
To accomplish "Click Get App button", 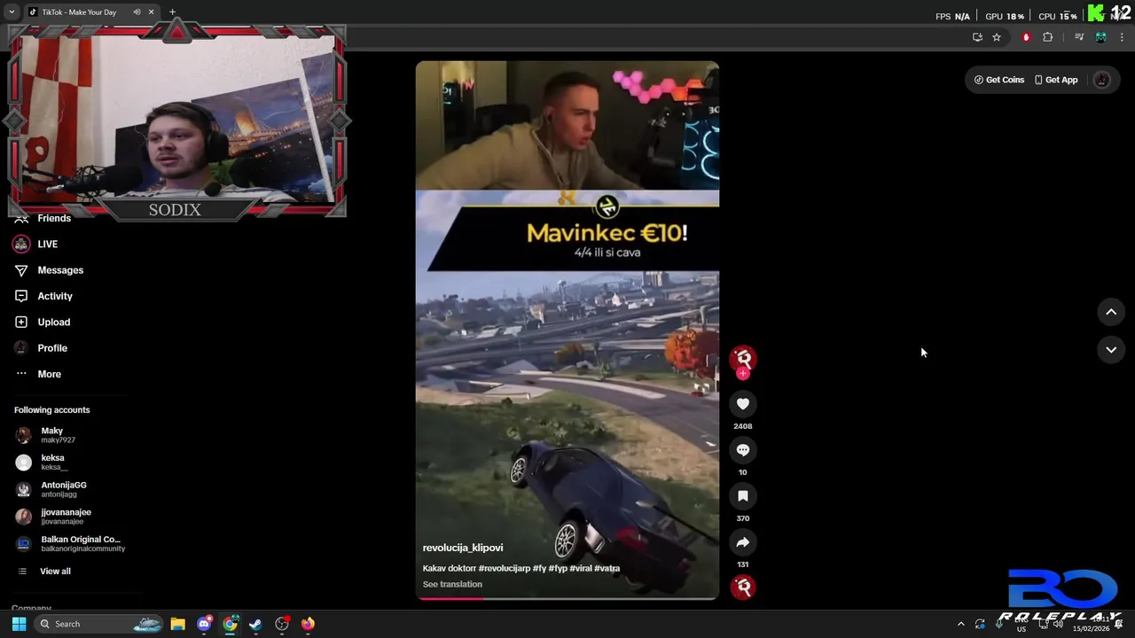I will tap(1056, 80).
